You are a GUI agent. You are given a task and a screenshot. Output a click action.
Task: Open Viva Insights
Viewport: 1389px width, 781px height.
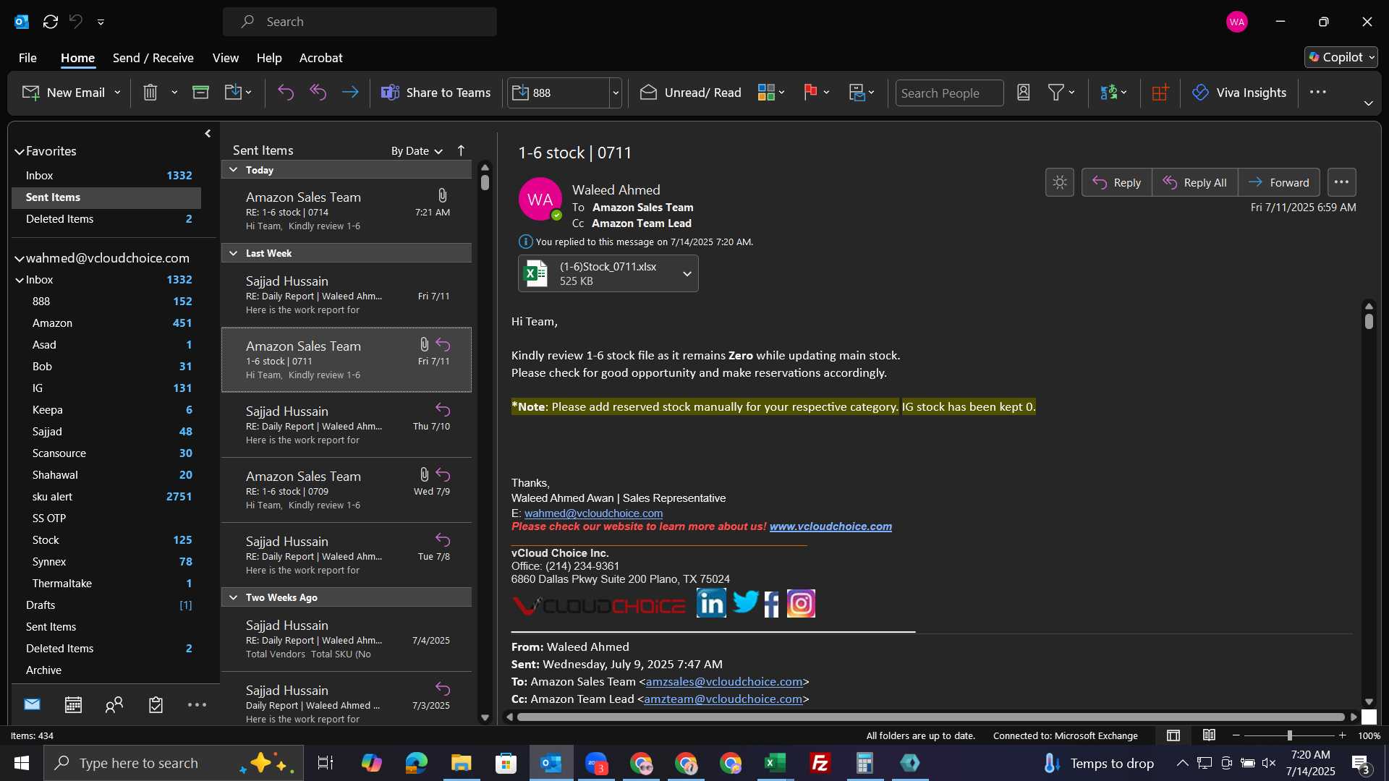1239,93
